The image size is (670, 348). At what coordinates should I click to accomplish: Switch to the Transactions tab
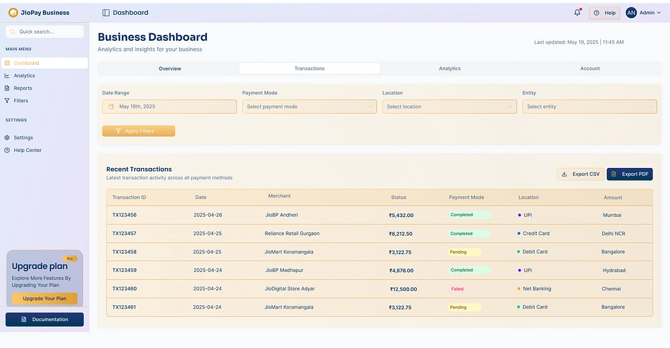pos(310,68)
